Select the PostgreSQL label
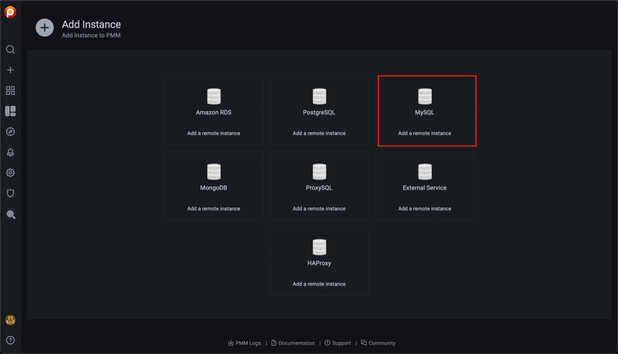Screen dimensions: 618x354 pos(319,112)
